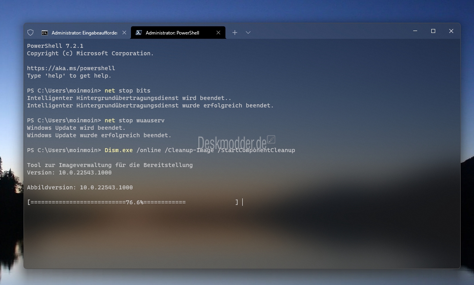Click 'Windows Update wurde erfolgreich beendet.' line
Screen dimensions: 474x285
pos(99,135)
